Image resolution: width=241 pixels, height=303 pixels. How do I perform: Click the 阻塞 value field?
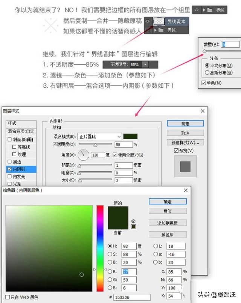point(124,172)
